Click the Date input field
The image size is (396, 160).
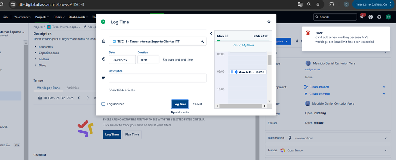122,60
